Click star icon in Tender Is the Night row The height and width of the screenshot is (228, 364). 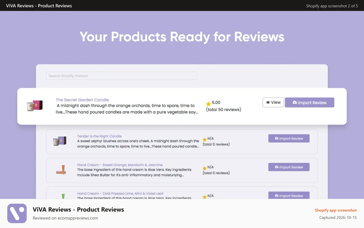(204, 140)
